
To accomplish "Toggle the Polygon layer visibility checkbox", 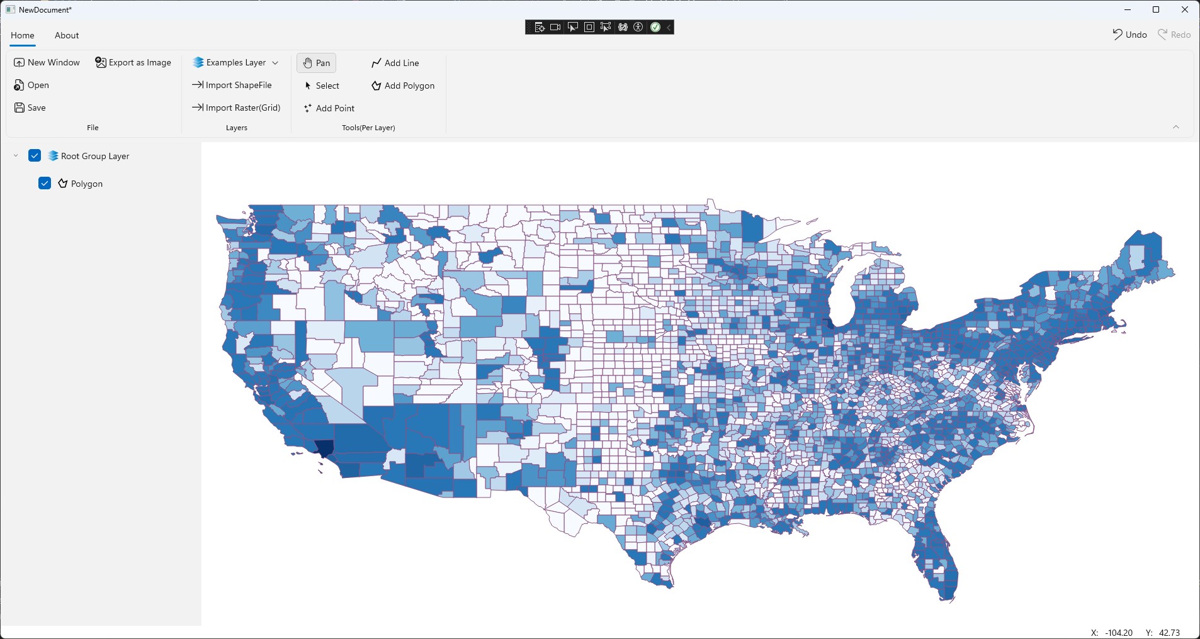I will tap(45, 183).
